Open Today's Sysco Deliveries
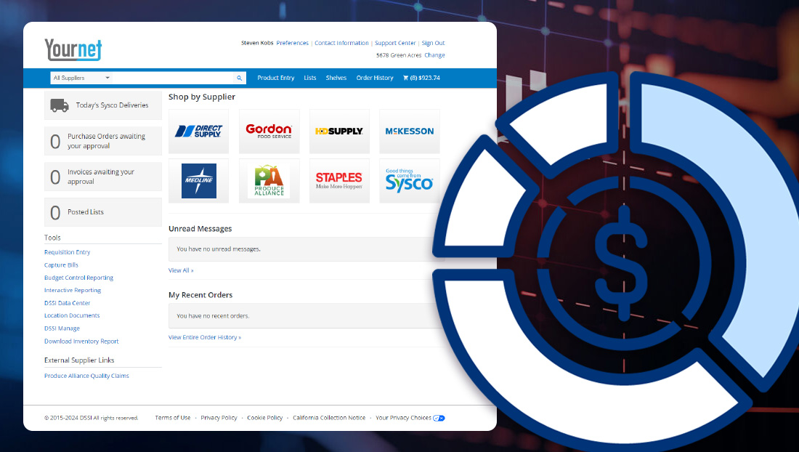This screenshot has width=799, height=452. 103,105
